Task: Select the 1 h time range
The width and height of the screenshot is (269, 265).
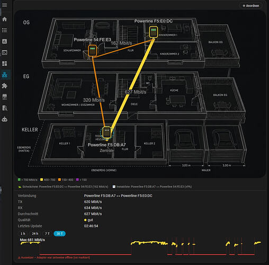Action: coord(23,234)
